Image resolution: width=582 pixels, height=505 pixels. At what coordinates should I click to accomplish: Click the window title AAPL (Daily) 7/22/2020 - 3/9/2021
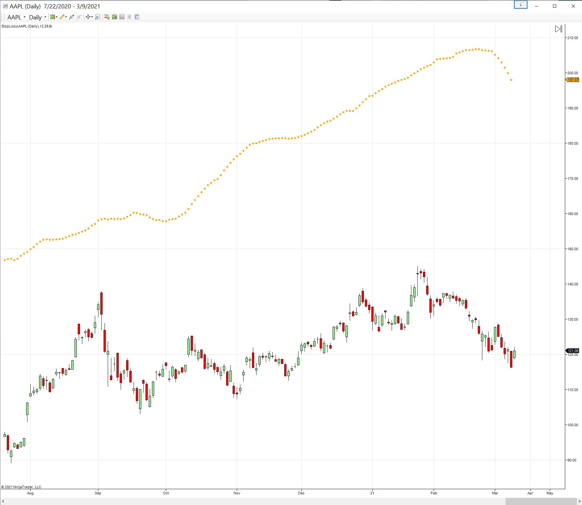(55, 6)
